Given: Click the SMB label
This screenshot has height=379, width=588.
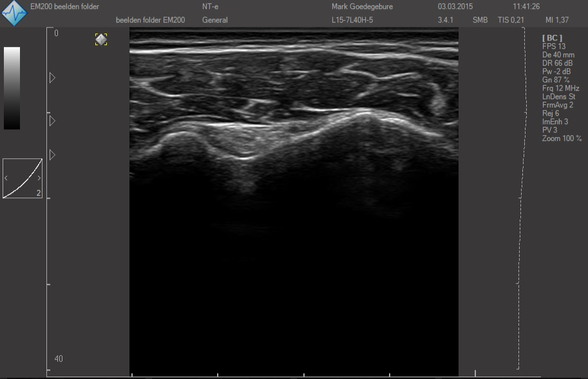Looking at the screenshot, I should 480,20.
